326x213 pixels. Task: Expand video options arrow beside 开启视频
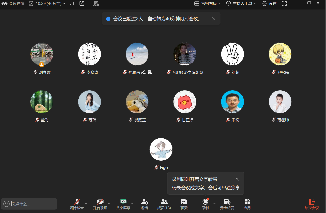[x=109, y=203]
